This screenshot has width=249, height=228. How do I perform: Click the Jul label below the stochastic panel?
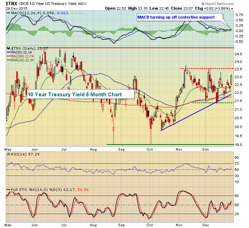(x=64, y=225)
